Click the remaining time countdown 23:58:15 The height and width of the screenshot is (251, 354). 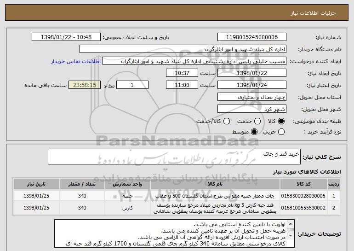coord(85,85)
